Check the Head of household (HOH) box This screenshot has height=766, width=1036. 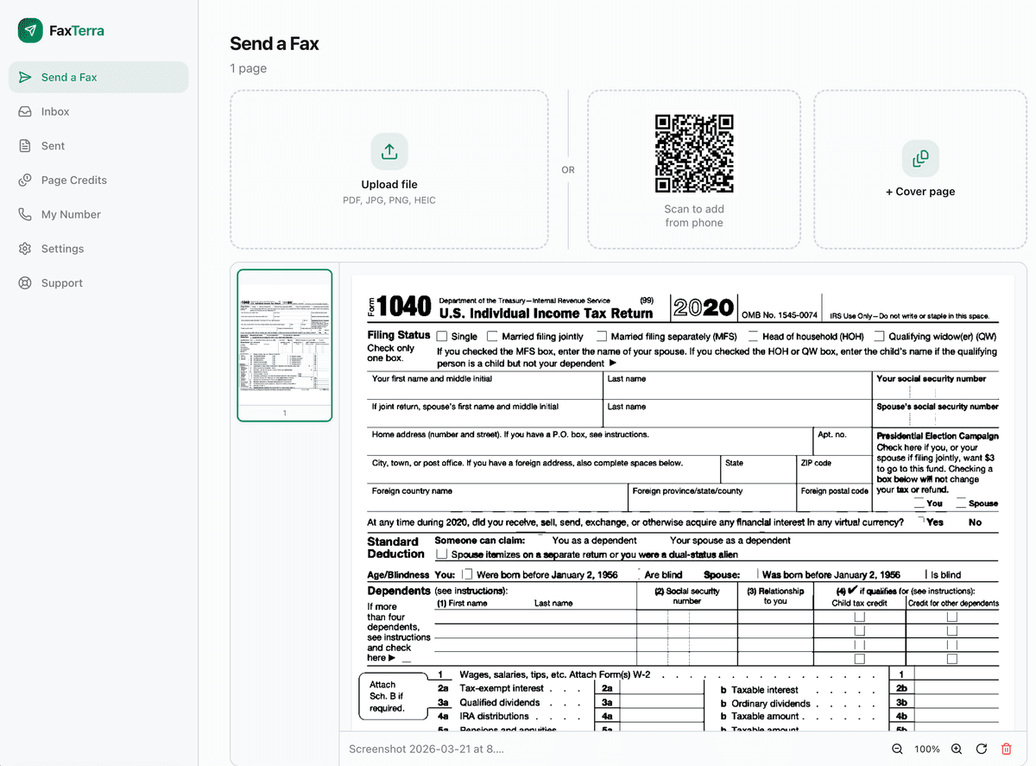[754, 336]
